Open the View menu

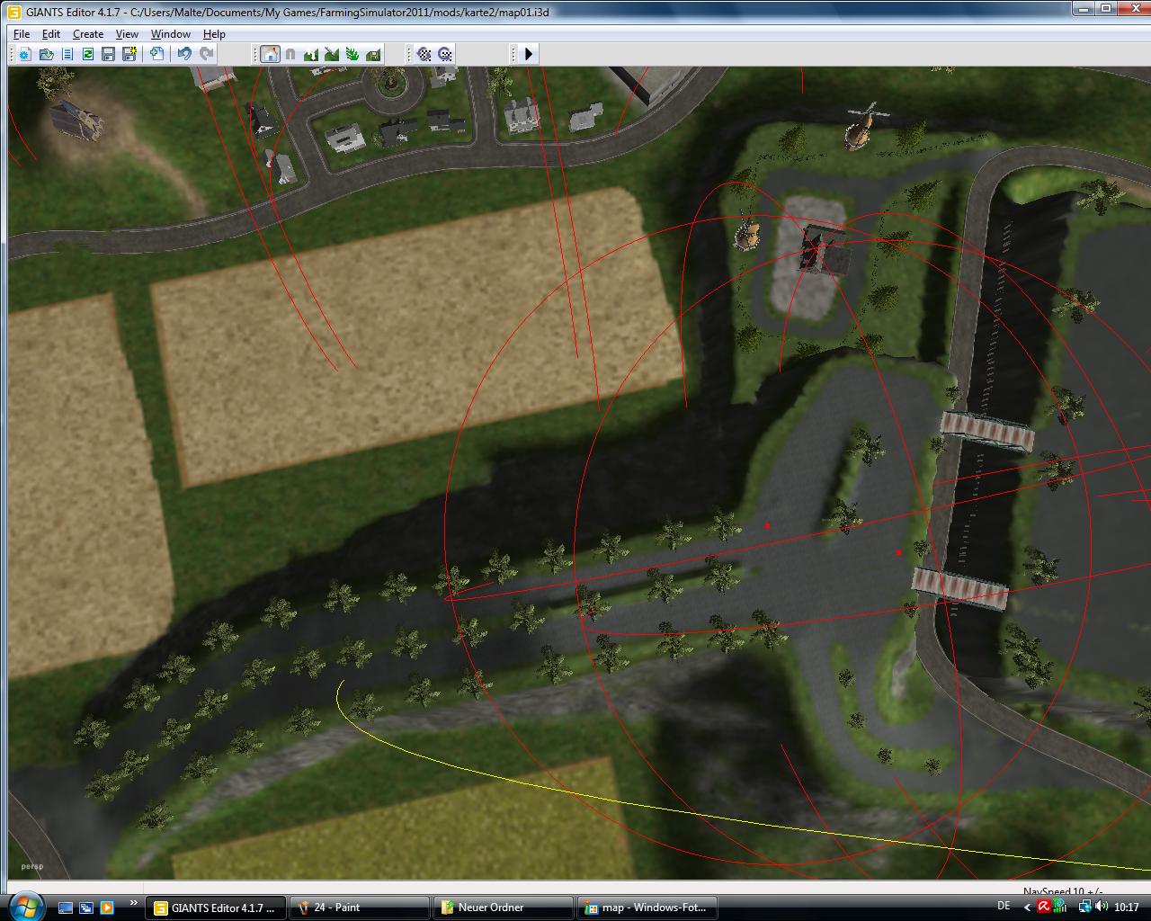127,34
